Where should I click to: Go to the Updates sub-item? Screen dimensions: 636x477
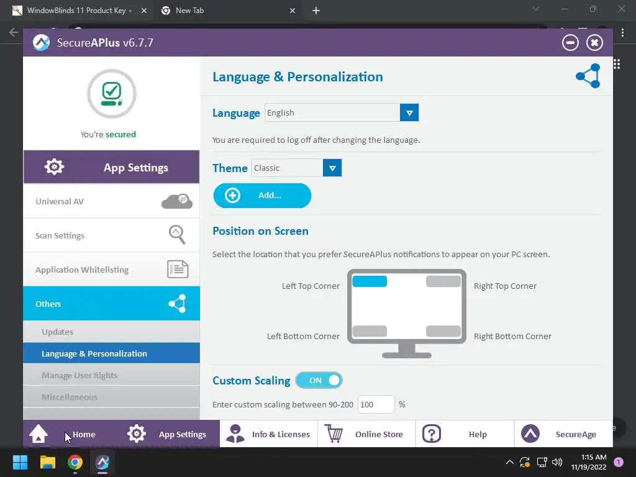(x=112, y=332)
